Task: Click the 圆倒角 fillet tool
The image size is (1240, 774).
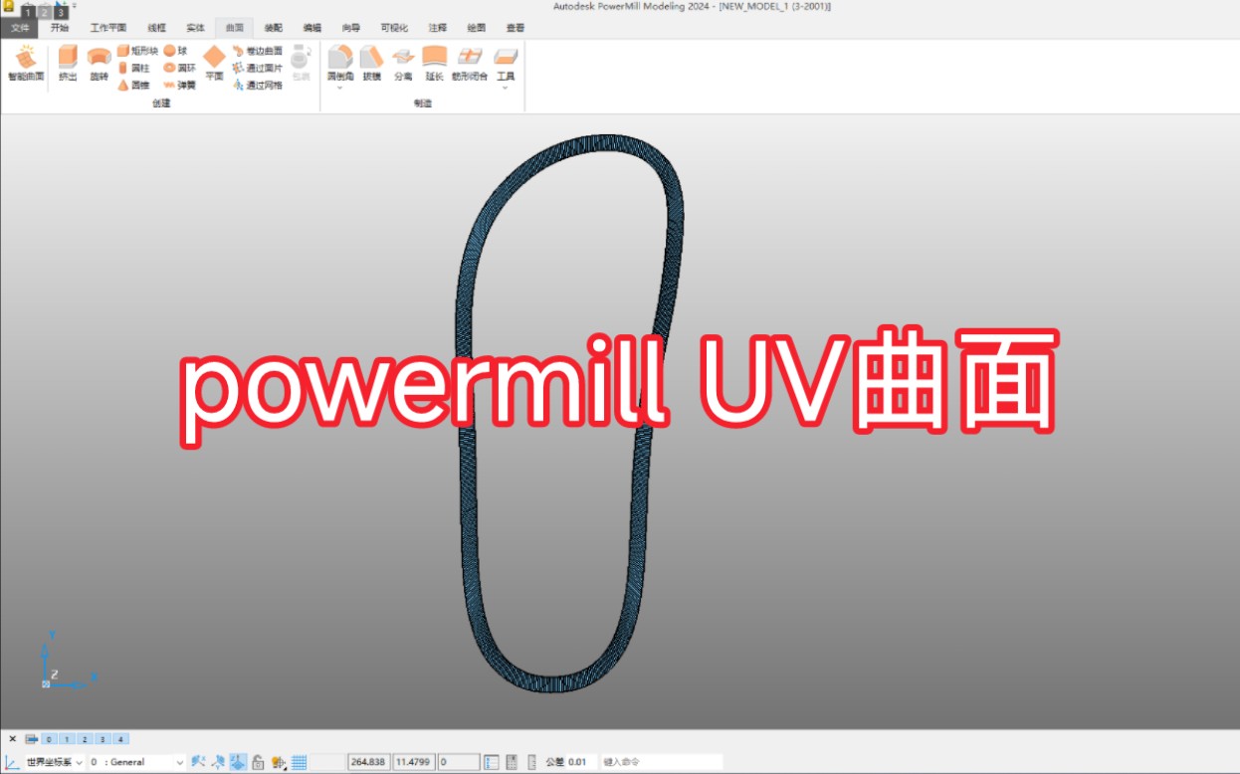Action: tap(340, 61)
